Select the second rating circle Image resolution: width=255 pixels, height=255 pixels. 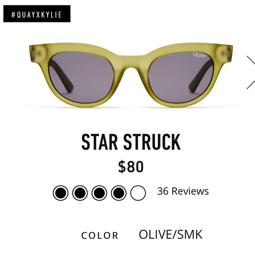pos(80,193)
